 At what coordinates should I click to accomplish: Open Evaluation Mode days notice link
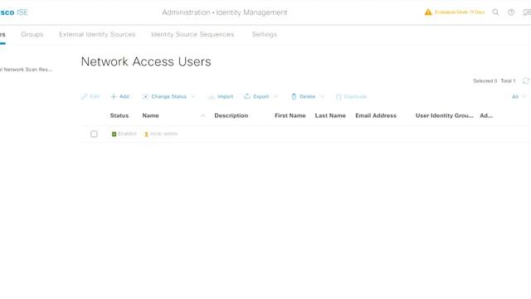460,12
